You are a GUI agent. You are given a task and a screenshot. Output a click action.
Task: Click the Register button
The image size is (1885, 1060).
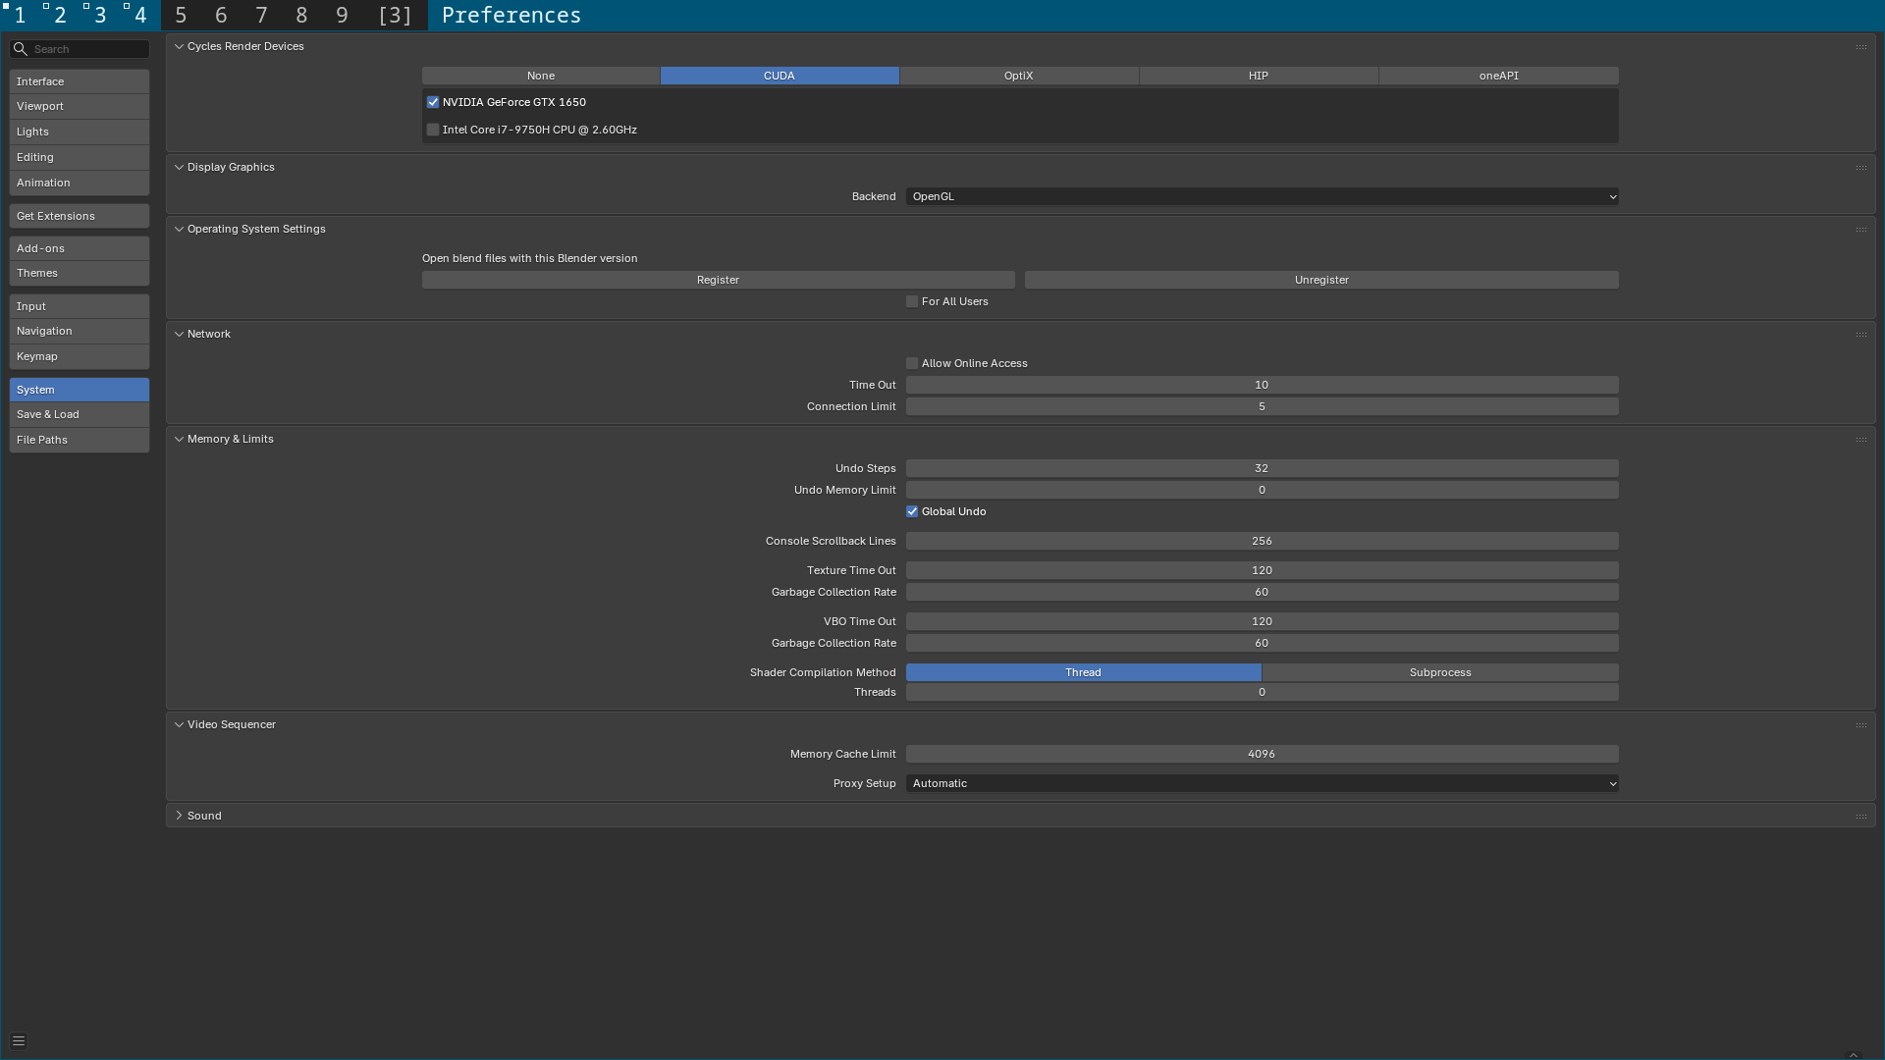coord(719,280)
